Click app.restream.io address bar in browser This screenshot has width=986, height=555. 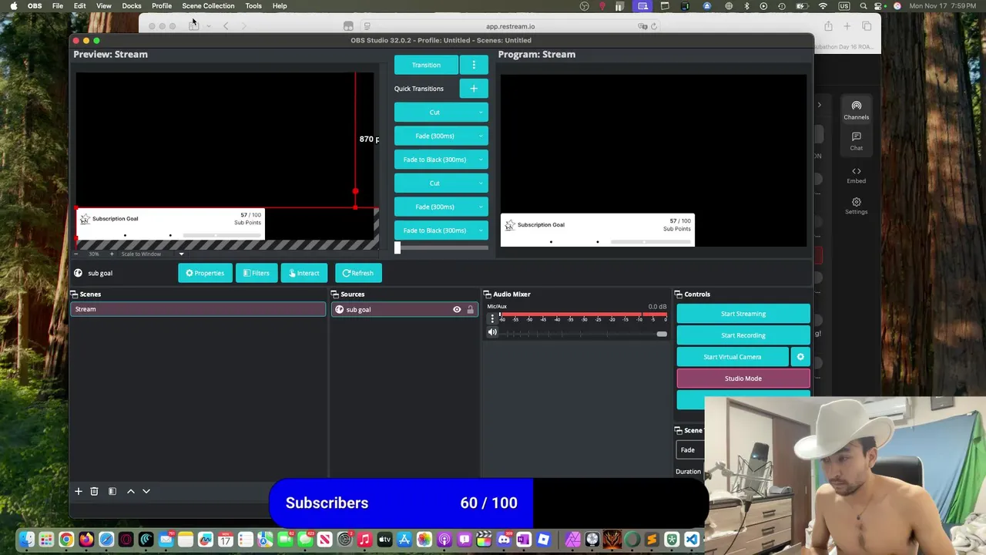coord(510,26)
